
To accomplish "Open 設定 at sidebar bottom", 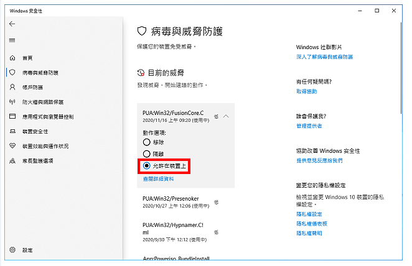I will [x=27, y=250].
